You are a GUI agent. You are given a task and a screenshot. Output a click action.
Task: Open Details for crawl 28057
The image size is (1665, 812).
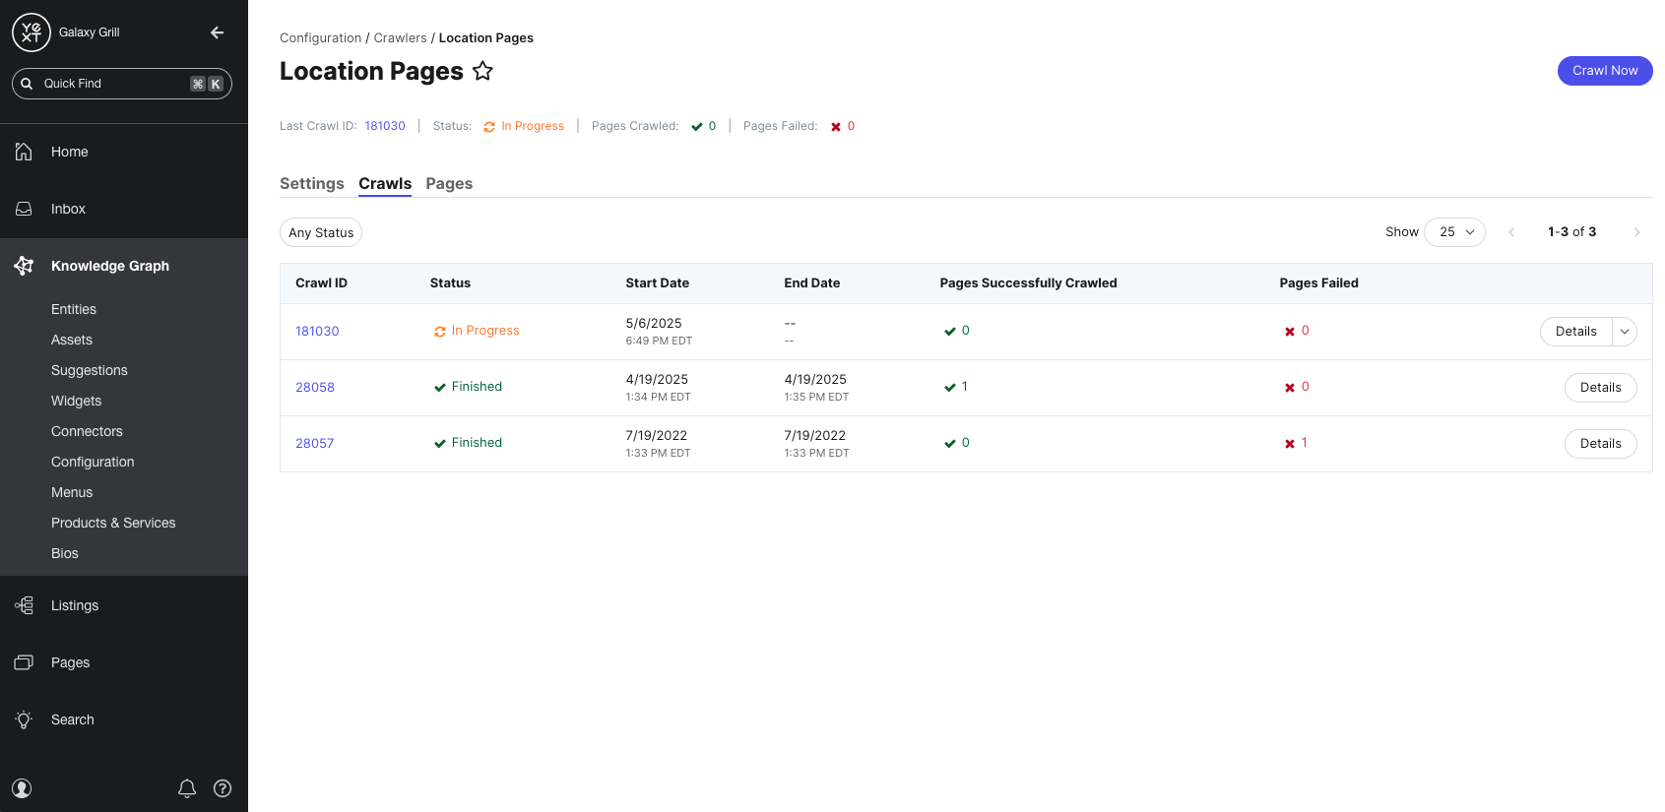(x=1601, y=444)
